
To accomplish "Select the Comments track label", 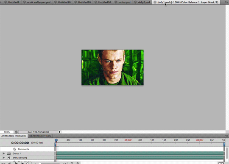I will pos(23,149).
